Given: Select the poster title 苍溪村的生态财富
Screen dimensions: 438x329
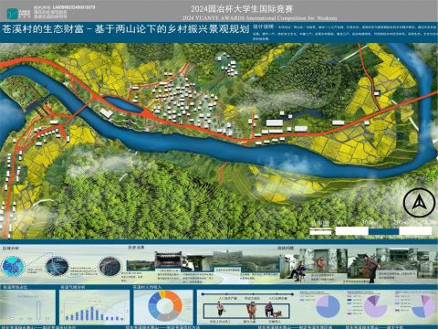Looking at the screenshot, I should pos(43,29).
